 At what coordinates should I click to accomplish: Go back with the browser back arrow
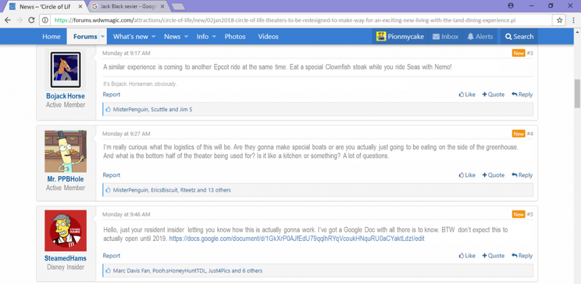coord(8,20)
